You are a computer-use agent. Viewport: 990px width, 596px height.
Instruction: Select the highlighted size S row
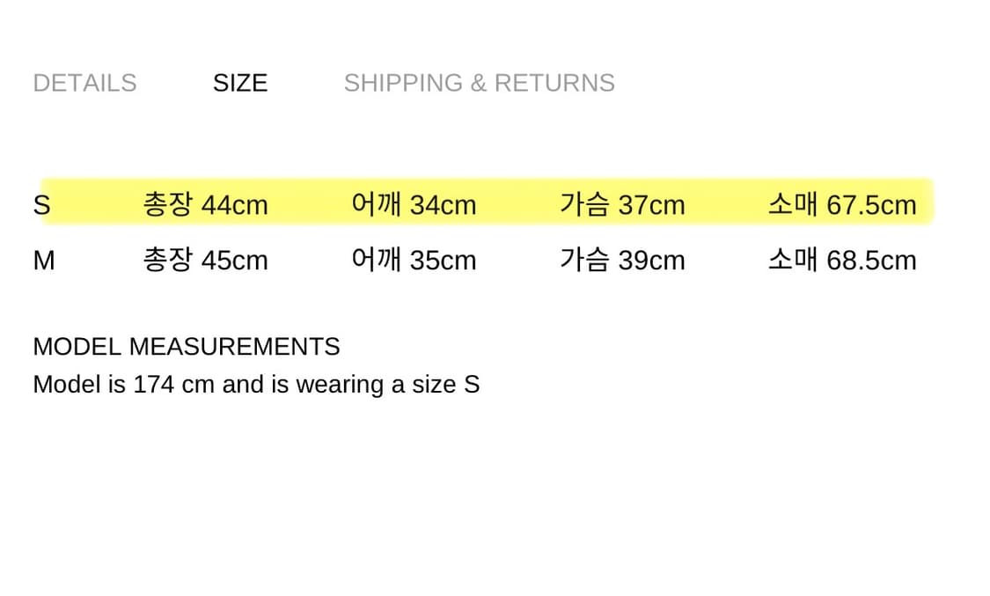pos(484,204)
